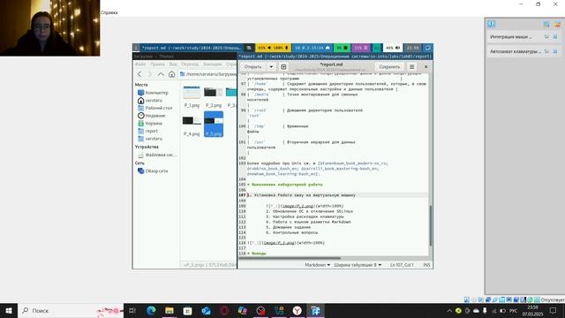Viewport: 565px width, 318px height.
Task: Click the Сохранить button in the editor
Action: coord(389,67)
